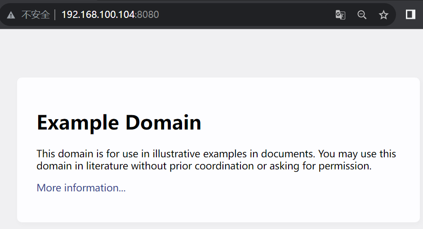
Task: Bookmark this page with the star icon
Action: click(383, 15)
